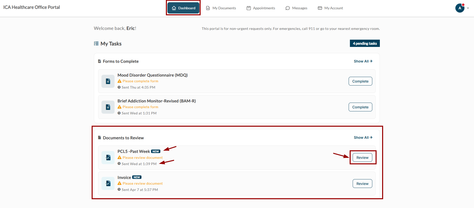Viewport: 474px width, 208px height.
Task: Click the Welcome back, Eric! greeting
Action: point(115,28)
